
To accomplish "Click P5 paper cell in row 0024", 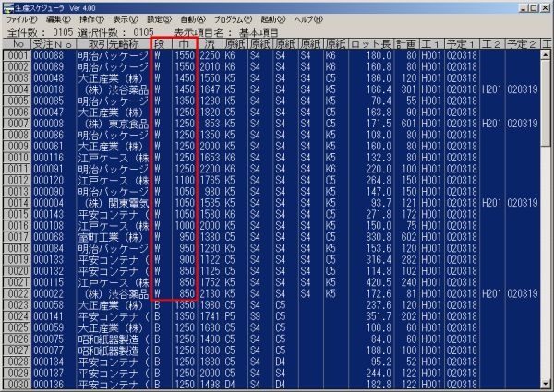I will click(230, 316).
